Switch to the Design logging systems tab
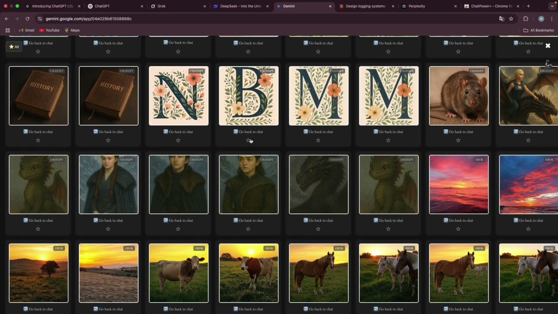Image resolution: width=558 pixels, height=314 pixels. click(x=367, y=6)
